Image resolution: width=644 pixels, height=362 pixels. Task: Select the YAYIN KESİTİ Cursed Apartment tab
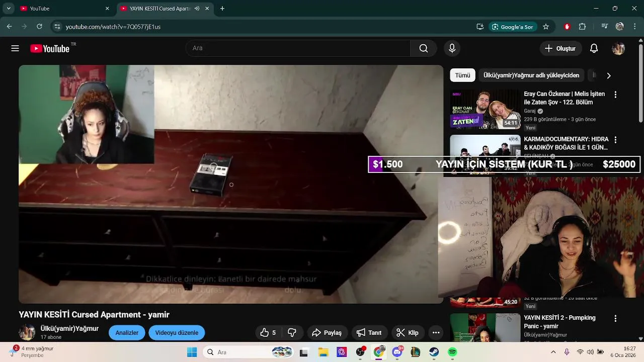(159, 9)
